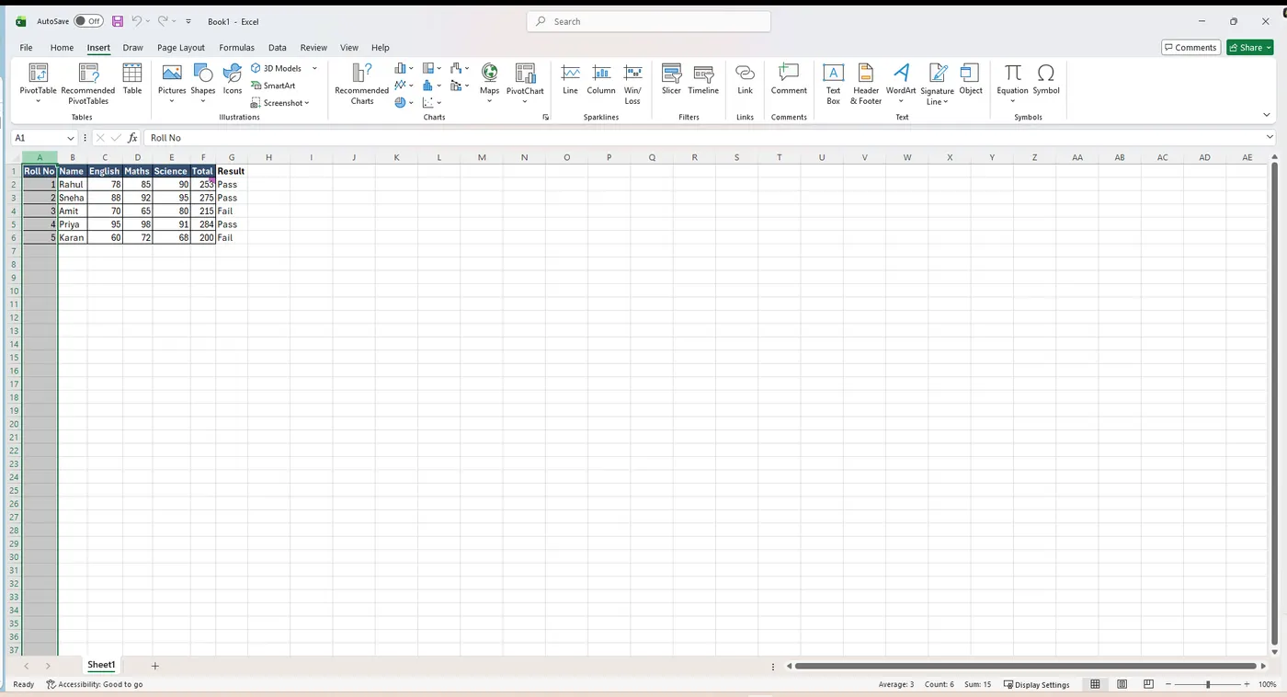The height and width of the screenshot is (697, 1287).
Task: Open the Comments pane button
Action: coord(1190,48)
